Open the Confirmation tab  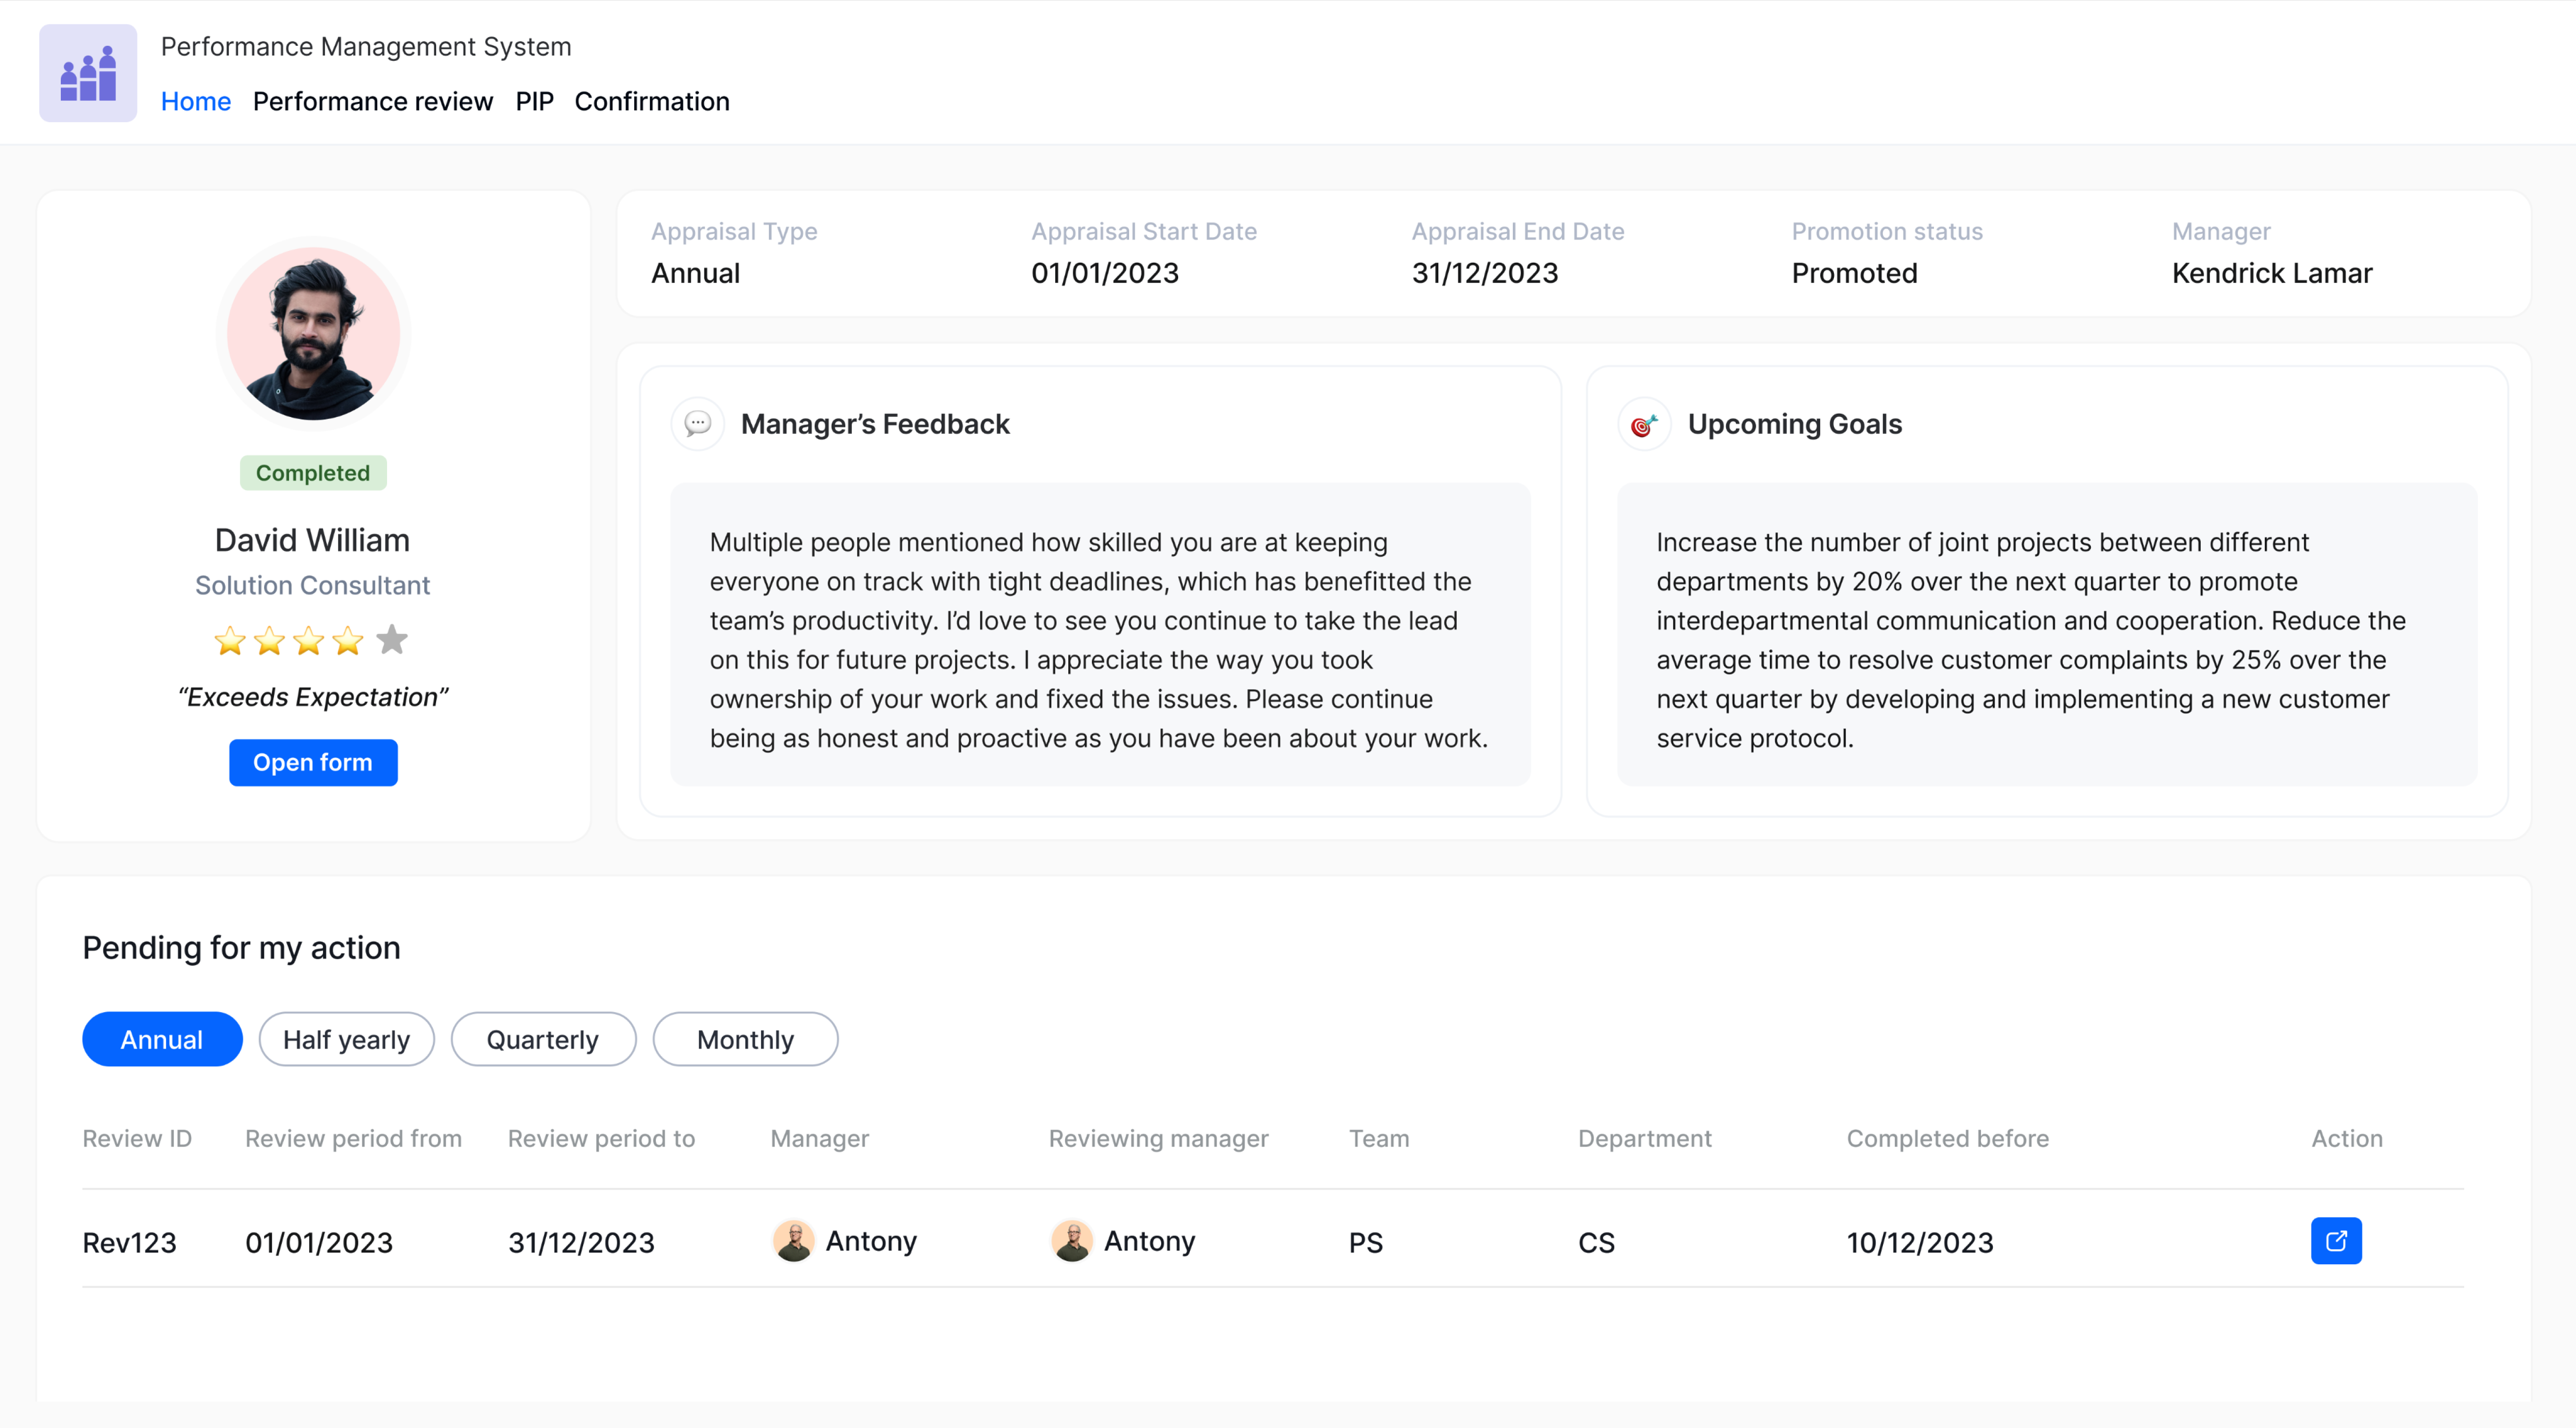coord(652,101)
